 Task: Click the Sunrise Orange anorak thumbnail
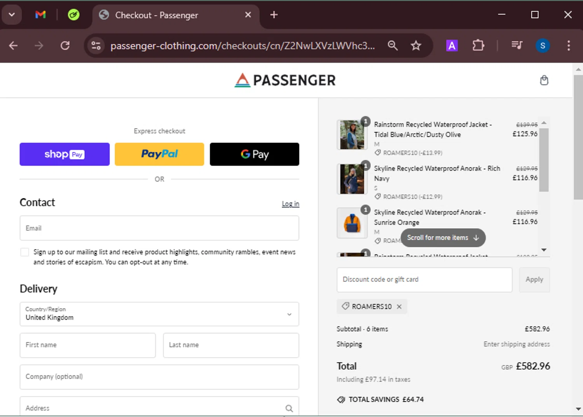pyautogui.click(x=352, y=222)
